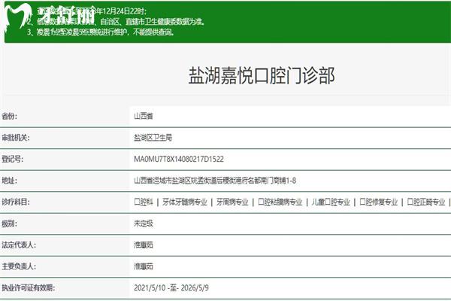Image resolution: width=451 pixels, height=301 pixels.
Task: Click the 审批机关 label
Action: click(16, 138)
